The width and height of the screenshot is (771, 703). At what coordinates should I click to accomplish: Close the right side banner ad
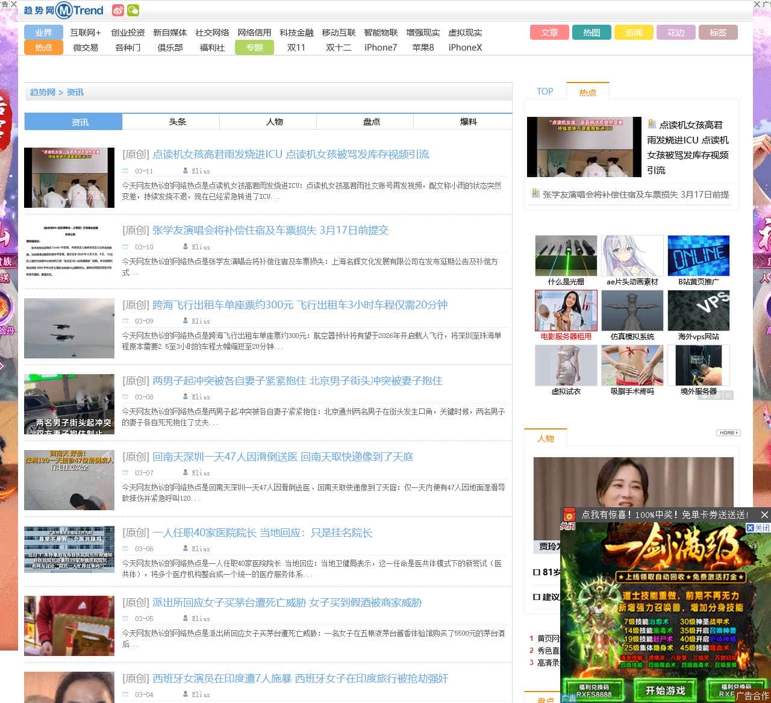tap(757, 4)
